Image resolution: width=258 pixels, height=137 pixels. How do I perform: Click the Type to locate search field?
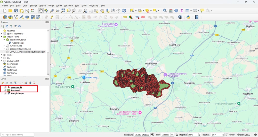click(x=18, y=135)
